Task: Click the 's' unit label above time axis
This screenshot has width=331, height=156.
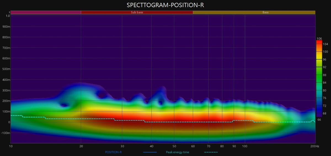Action: pos(9,12)
